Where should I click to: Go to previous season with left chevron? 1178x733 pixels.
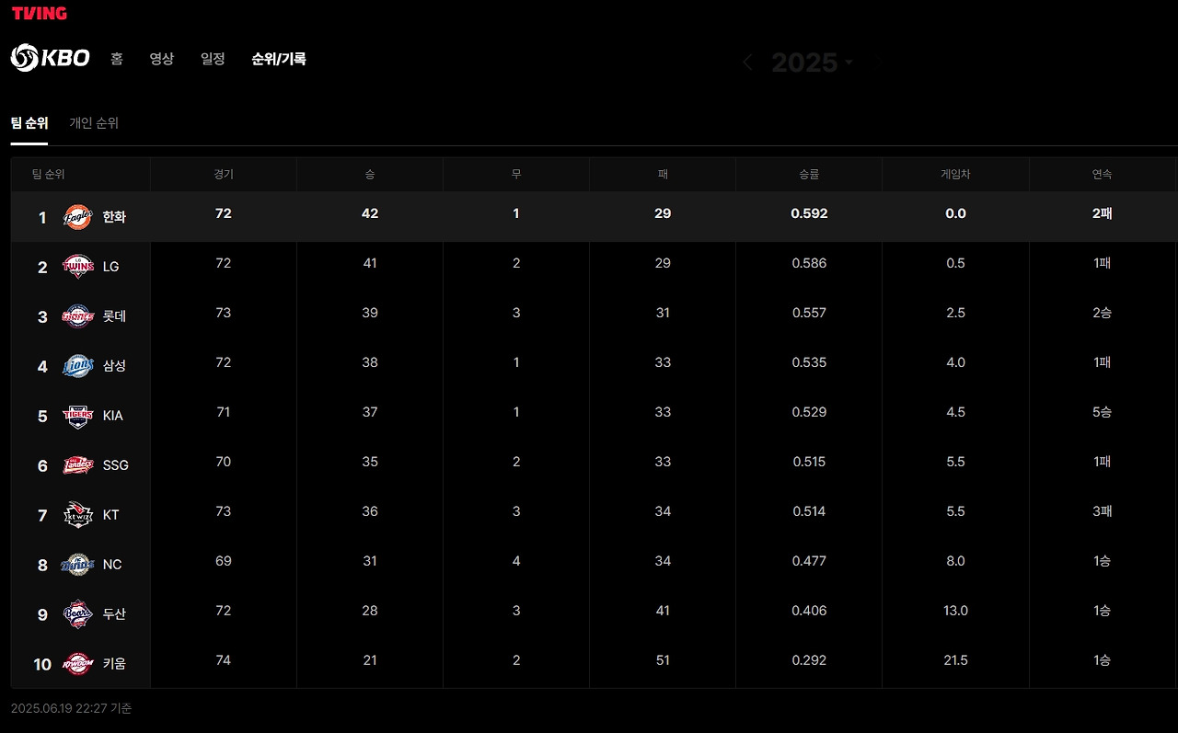coord(747,63)
